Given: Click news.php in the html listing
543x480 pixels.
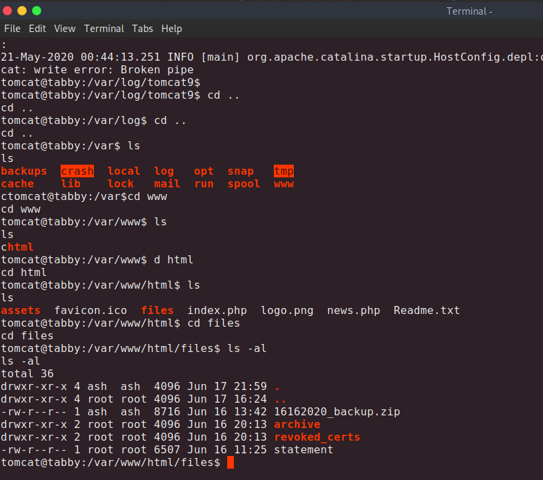Looking at the screenshot, I should (354, 311).
